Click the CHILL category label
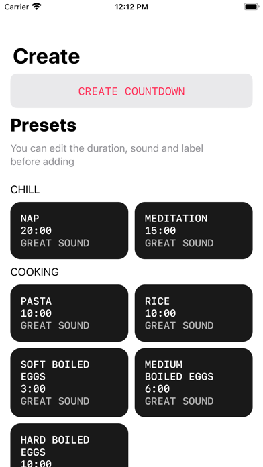This screenshot has height=467, width=263. 25,189
